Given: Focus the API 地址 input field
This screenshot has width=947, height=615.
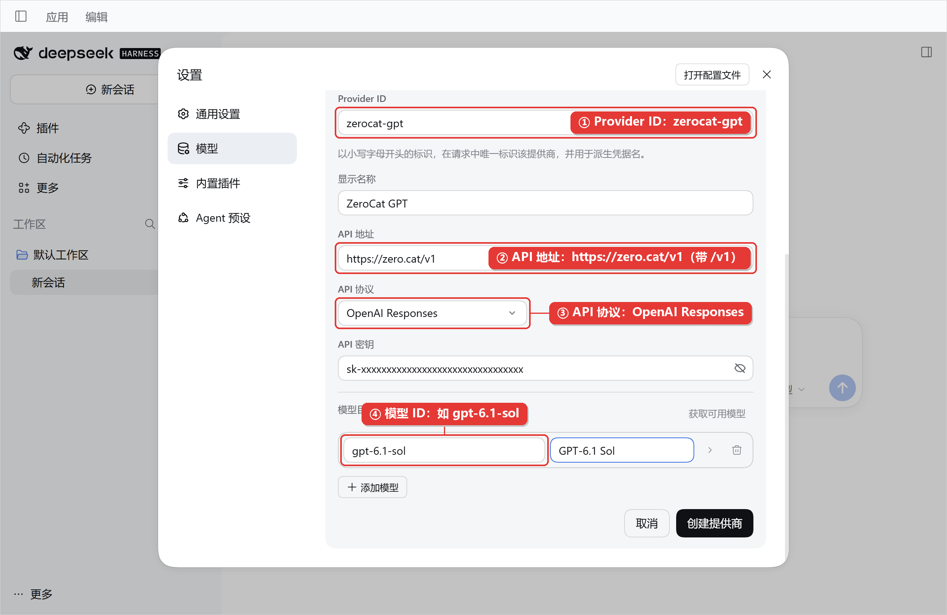Looking at the screenshot, I should point(545,258).
